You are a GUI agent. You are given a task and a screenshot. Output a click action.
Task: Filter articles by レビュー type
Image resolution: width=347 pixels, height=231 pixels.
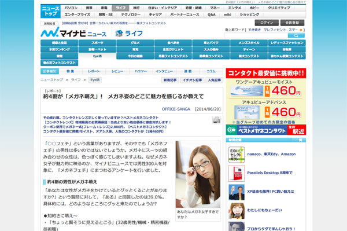(117, 71)
